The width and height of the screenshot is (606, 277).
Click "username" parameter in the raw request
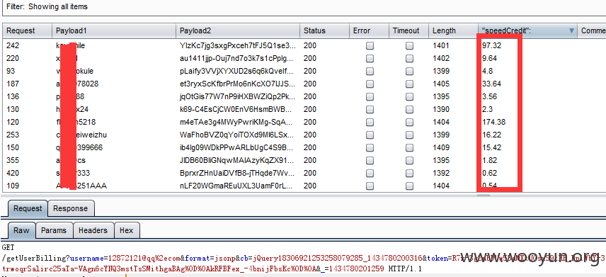pos(87,258)
